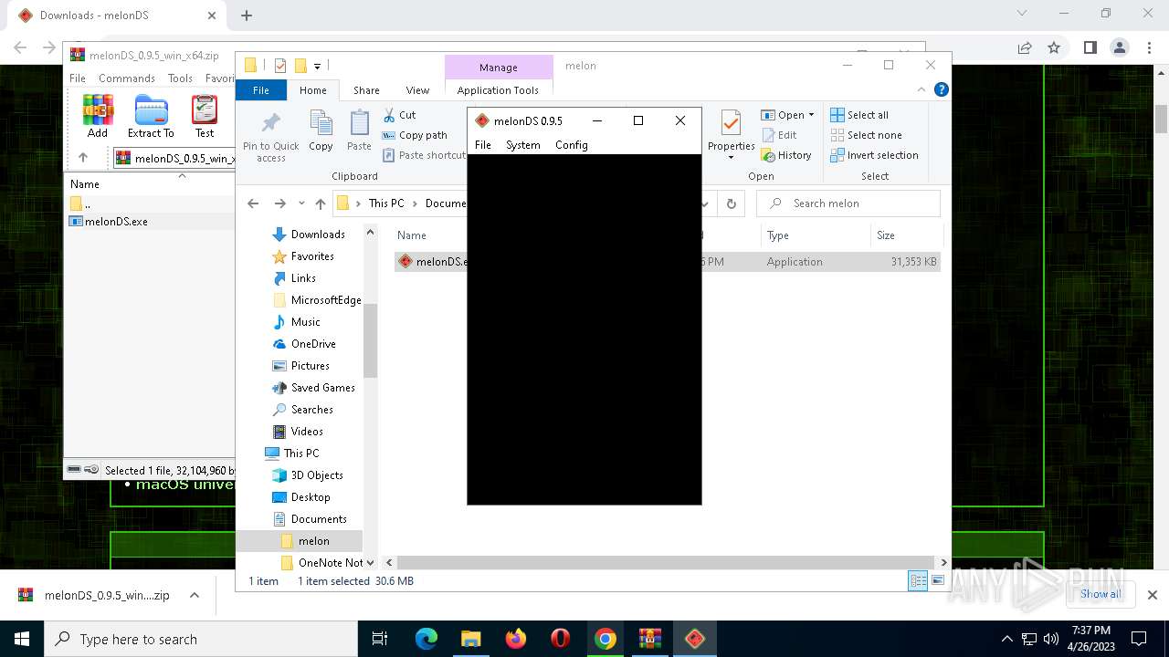Image resolution: width=1169 pixels, height=657 pixels.
Task: Open Properties in the ribbon
Action: tap(731, 135)
